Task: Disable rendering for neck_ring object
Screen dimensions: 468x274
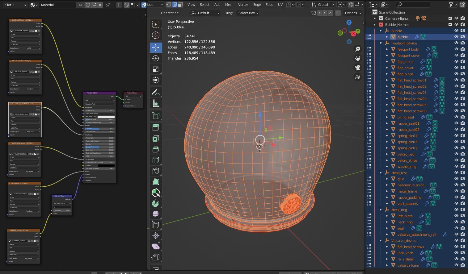Action: [462, 222]
